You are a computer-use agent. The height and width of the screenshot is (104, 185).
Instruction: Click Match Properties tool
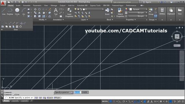[120, 13]
